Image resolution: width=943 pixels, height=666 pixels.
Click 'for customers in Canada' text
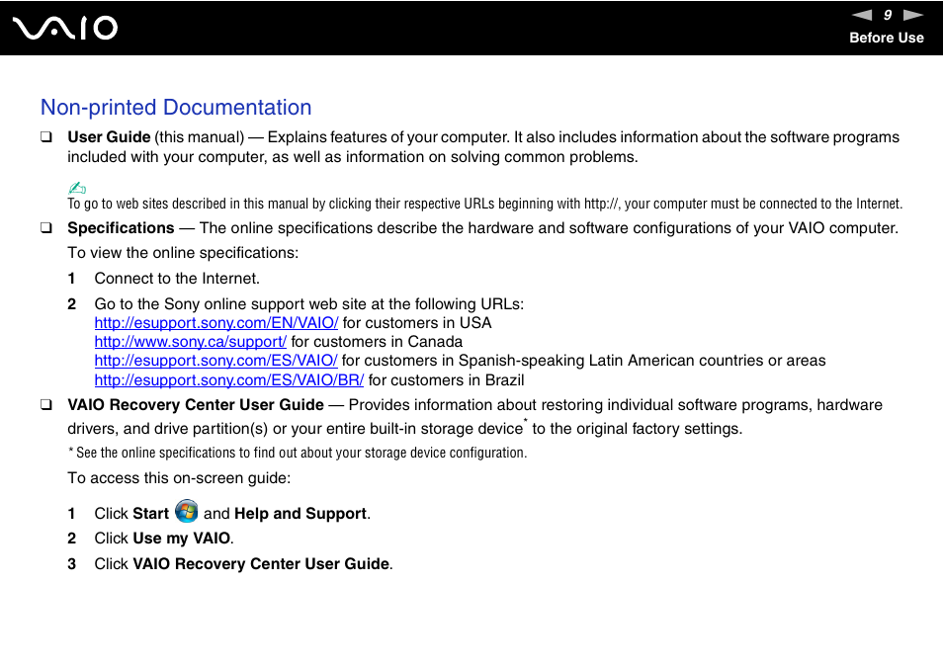click(x=377, y=342)
